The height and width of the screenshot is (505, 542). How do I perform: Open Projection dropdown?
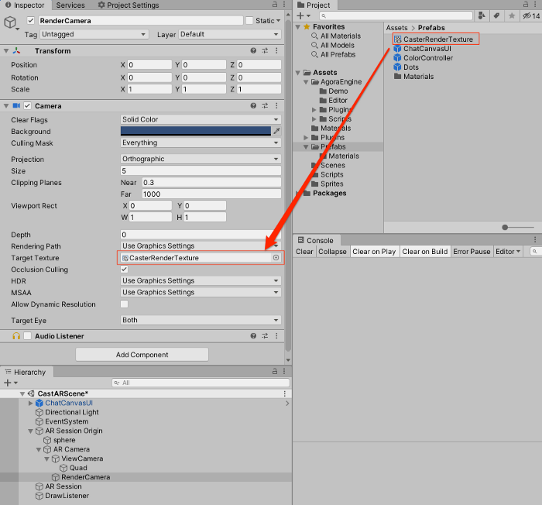tap(201, 159)
